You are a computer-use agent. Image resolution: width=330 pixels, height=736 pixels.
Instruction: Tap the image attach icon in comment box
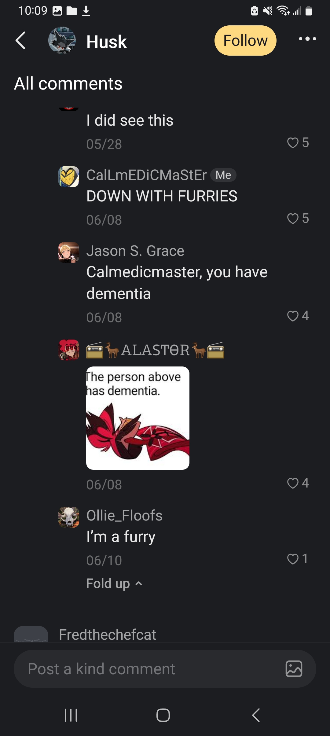(294, 669)
